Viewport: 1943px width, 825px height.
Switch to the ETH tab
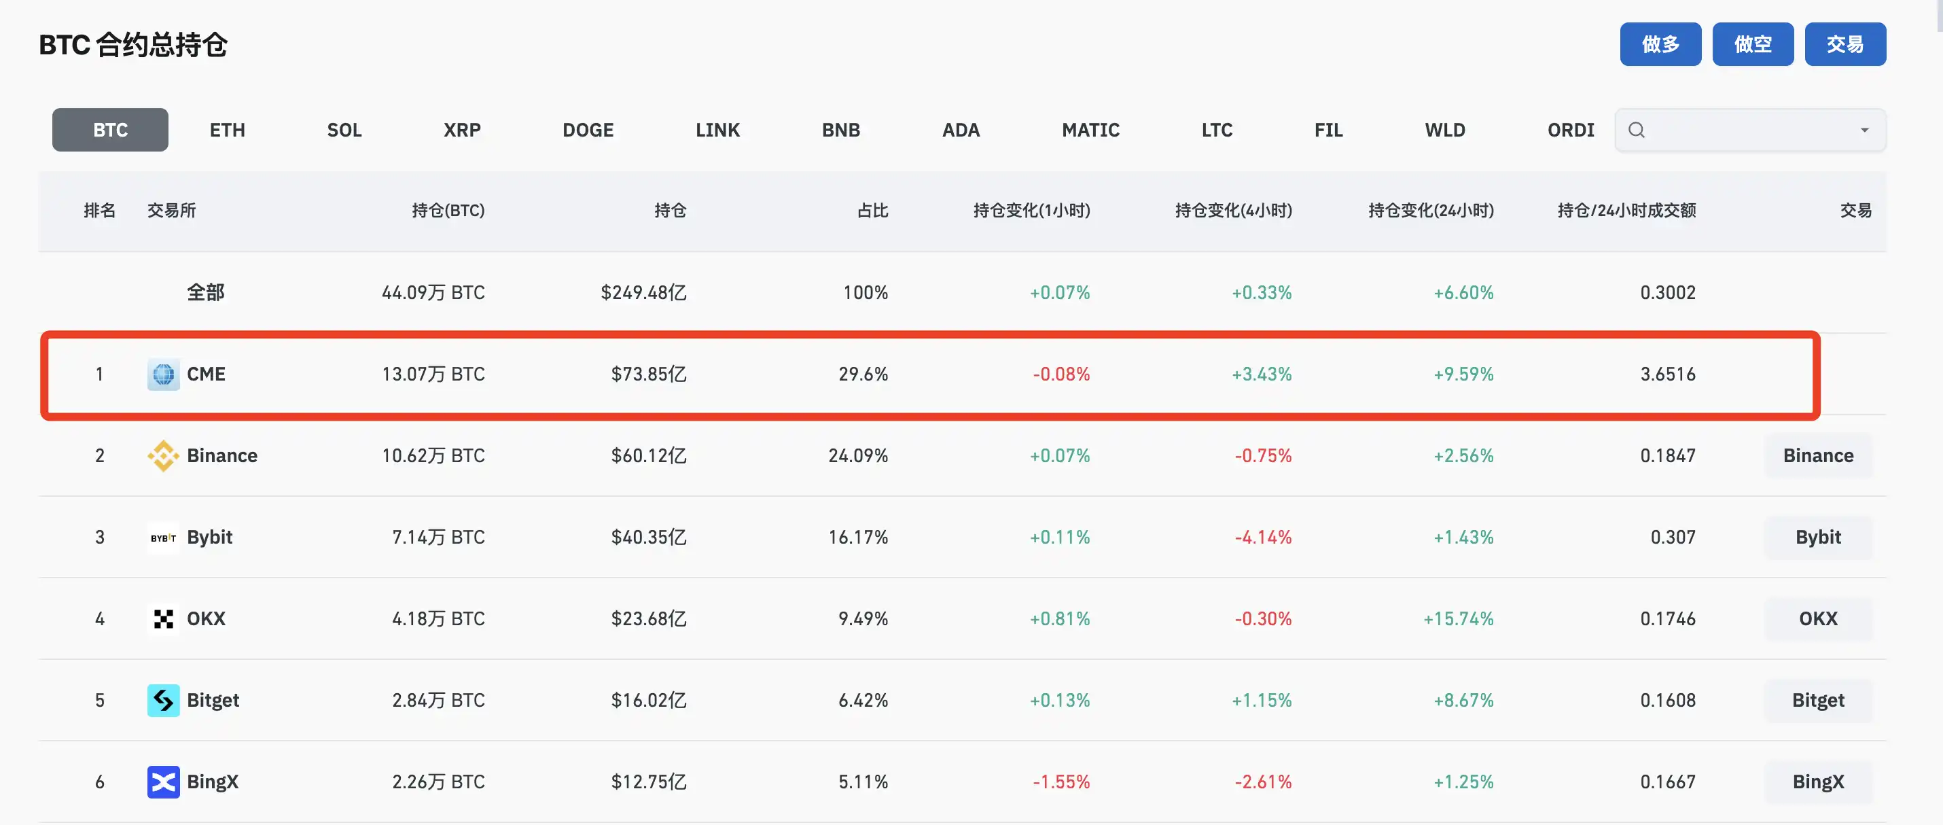coord(227,130)
